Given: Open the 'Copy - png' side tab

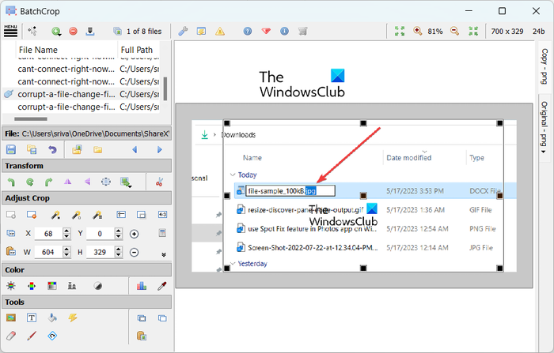Looking at the screenshot, I should (x=545, y=66).
